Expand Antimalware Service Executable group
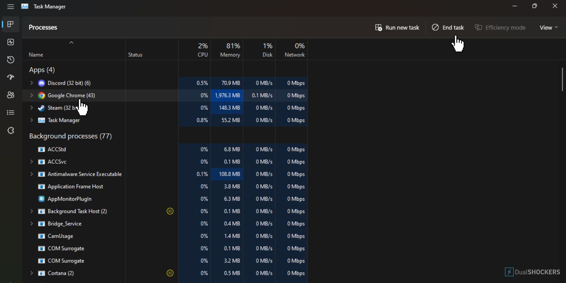Viewport: 566px width, 283px height. pyautogui.click(x=32, y=174)
